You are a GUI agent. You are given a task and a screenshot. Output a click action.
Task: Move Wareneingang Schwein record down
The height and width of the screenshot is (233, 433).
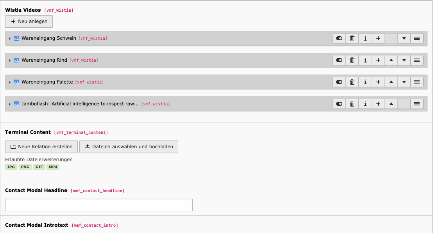[x=404, y=38]
